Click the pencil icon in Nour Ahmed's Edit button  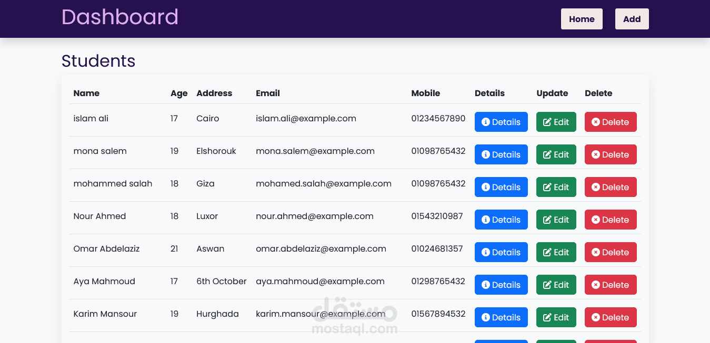(x=547, y=220)
